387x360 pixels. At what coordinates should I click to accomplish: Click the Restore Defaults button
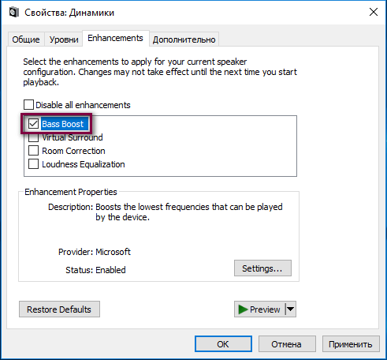pos(59,309)
